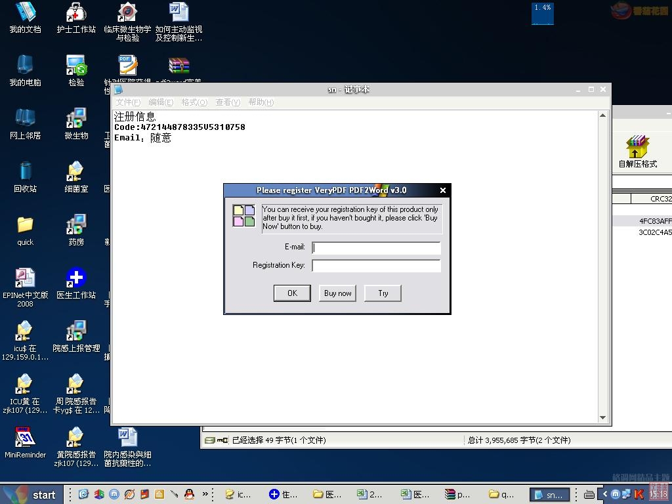Focus the Registration Key text field
Viewport: 672px width, 504px height.
point(376,266)
